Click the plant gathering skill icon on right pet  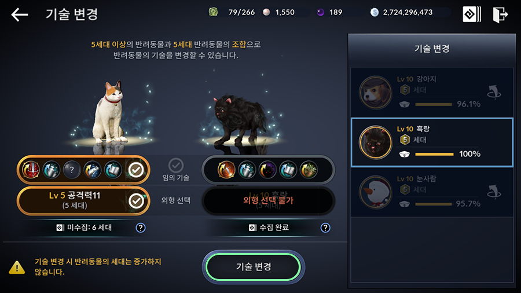click(309, 170)
